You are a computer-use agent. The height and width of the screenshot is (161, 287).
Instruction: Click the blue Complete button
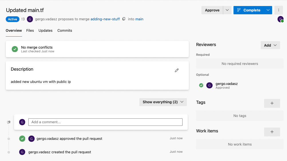click(249, 10)
